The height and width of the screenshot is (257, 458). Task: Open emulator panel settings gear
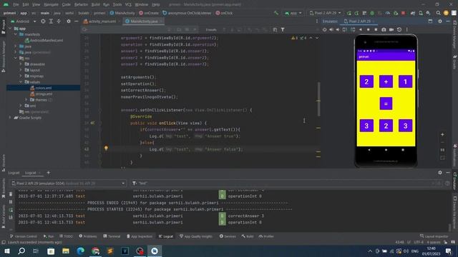(x=440, y=21)
